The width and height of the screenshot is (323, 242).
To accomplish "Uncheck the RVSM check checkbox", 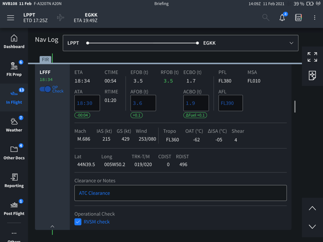I will point(78,222).
